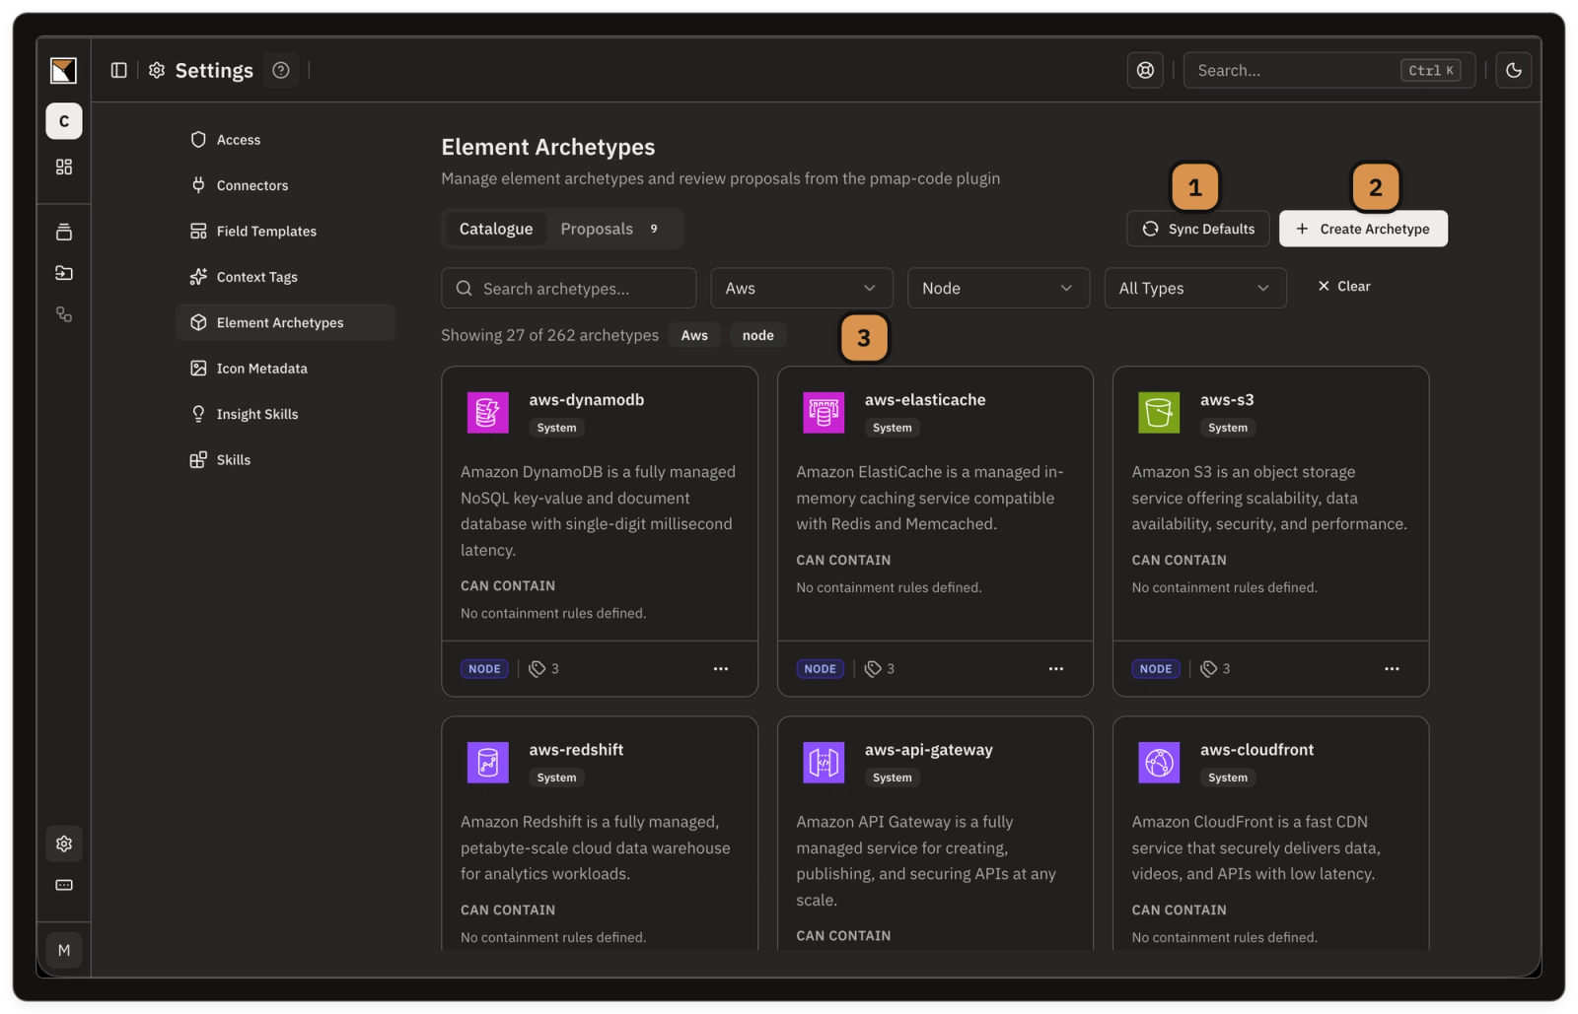
Task: Toggle dark mode moon icon
Action: pyautogui.click(x=1514, y=70)
